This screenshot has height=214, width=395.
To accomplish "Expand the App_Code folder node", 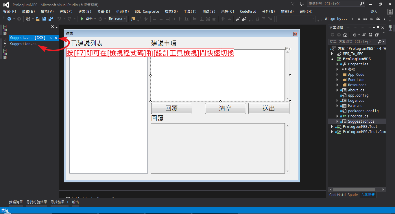I will pyautogui.click(x=337, y=75).
